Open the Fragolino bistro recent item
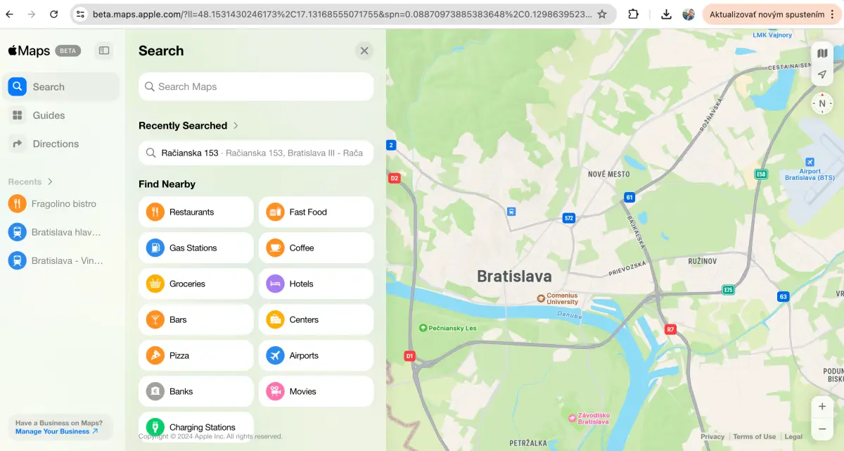The width and height of the screenshot is (844, 451). point(63,204)
